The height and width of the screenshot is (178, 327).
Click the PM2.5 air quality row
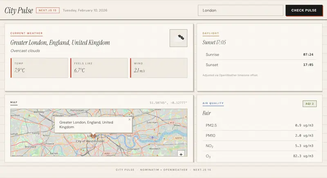point(260,125)
